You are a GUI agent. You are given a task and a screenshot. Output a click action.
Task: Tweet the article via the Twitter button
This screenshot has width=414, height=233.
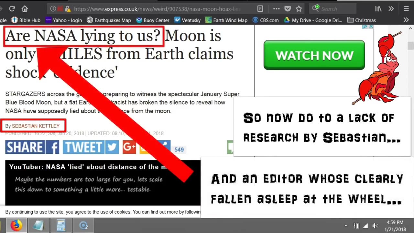click(91, 147)
